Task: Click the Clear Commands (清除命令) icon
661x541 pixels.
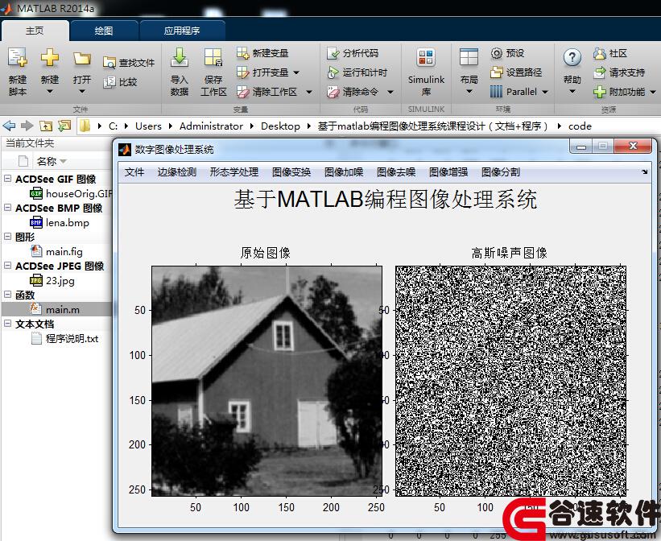Action: click(333, 92)
